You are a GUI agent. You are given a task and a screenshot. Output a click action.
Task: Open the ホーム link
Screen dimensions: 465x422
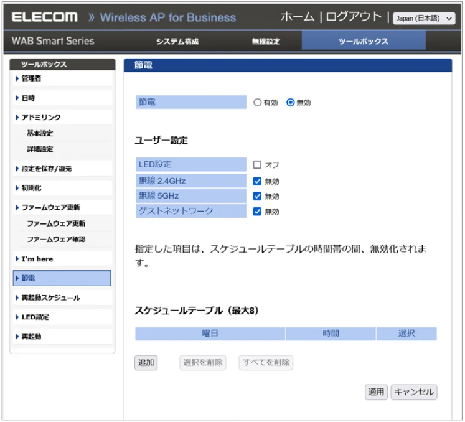coord(298,17)
